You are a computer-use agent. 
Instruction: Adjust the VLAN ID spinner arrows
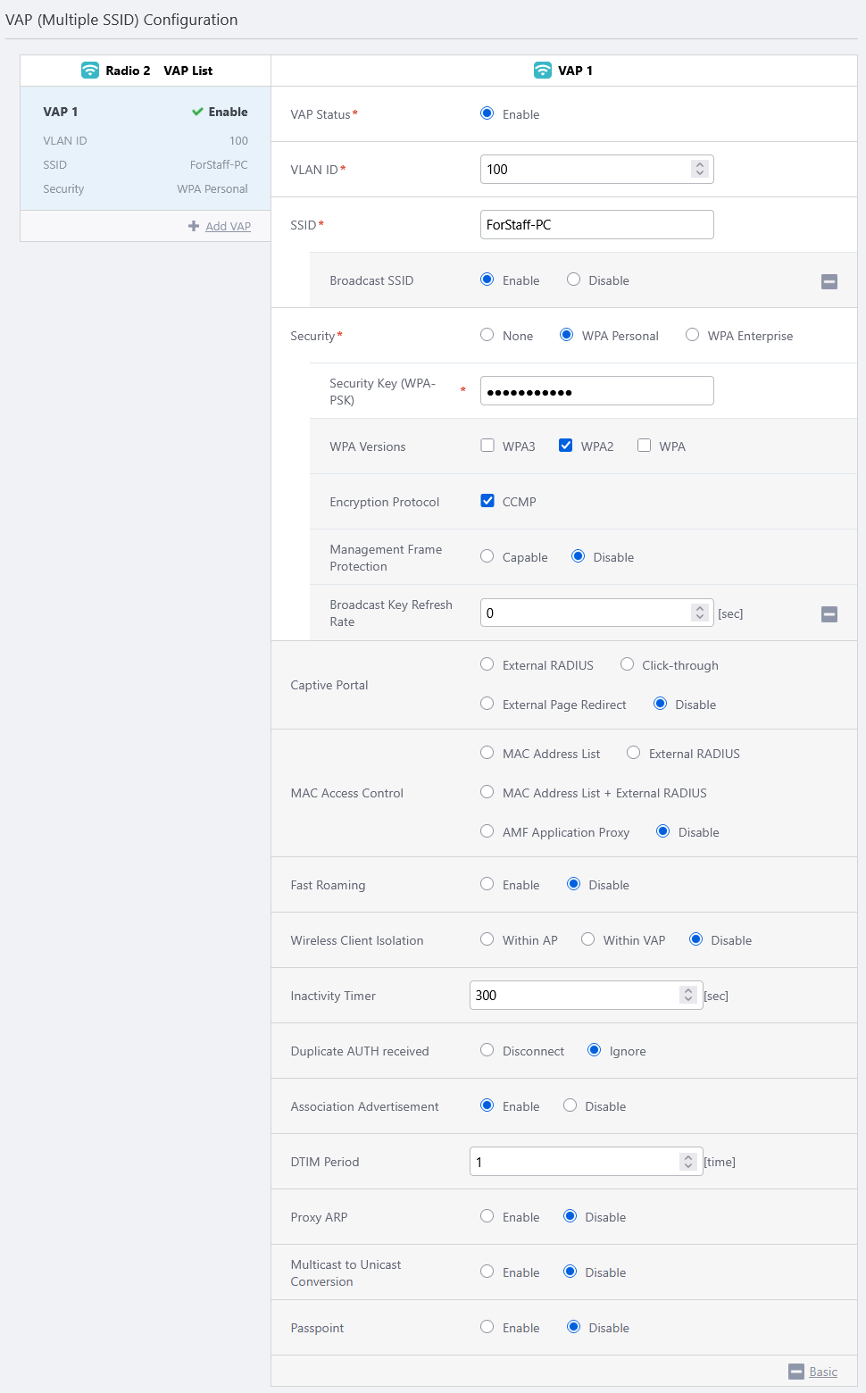tap(700, 169)
